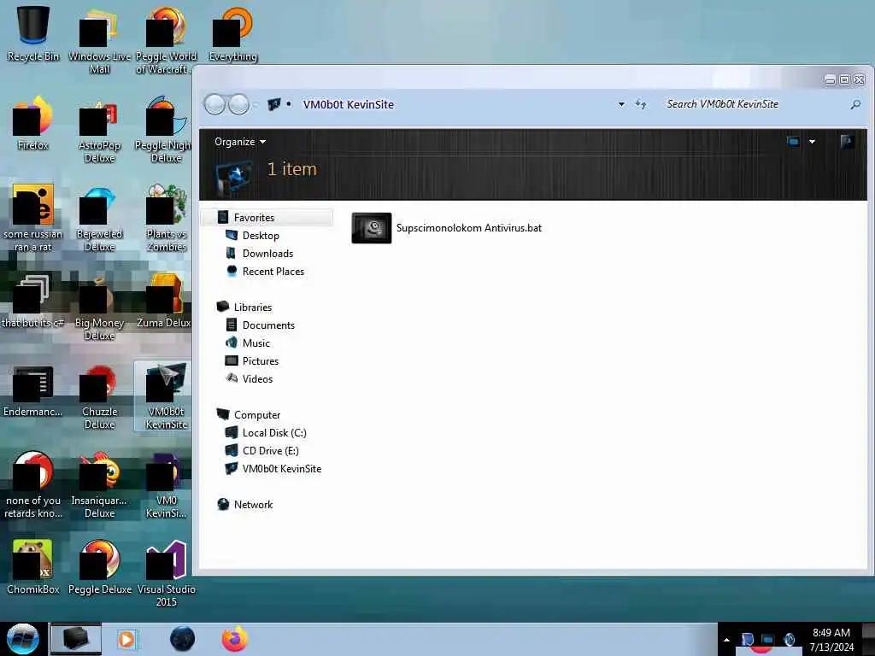Open the taskbar clock showing 8:49 AM
Viewport: 875px width, 656px height.
pyautogui.click(x=831, y=639)
